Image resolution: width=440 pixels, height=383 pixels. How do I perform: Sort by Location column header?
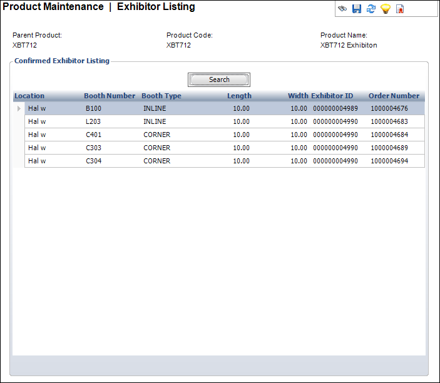[29, 96]
